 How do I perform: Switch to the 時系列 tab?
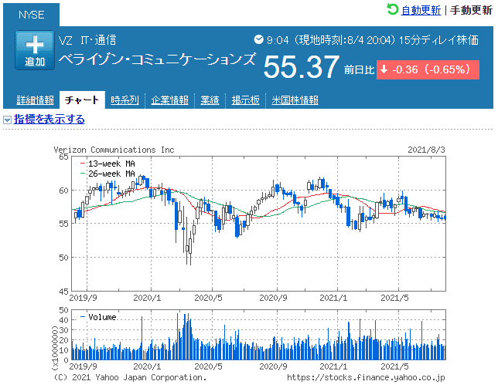coord(124,100)
